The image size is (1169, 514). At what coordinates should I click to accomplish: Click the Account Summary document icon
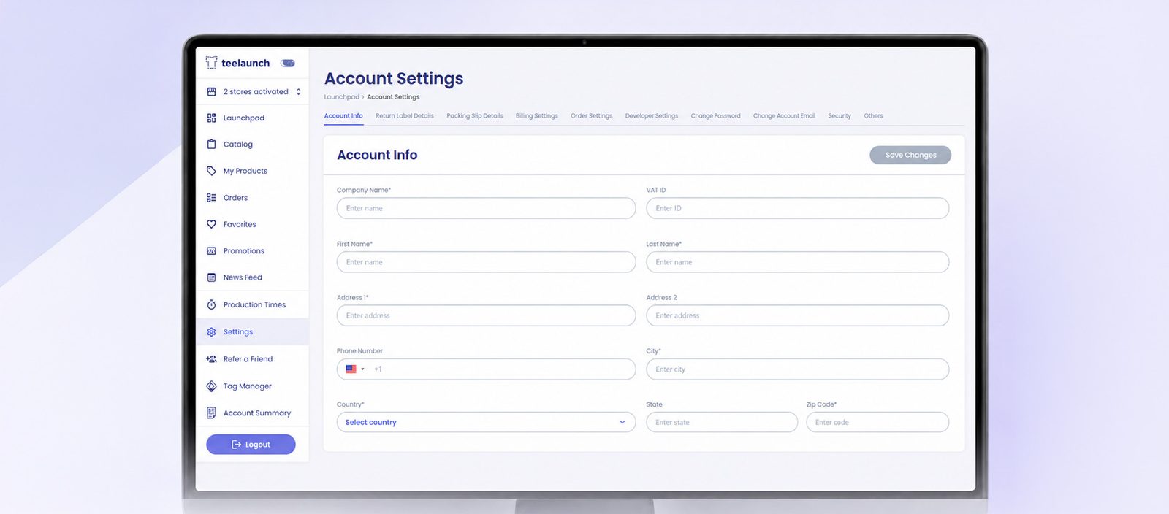tap(211, 413)
